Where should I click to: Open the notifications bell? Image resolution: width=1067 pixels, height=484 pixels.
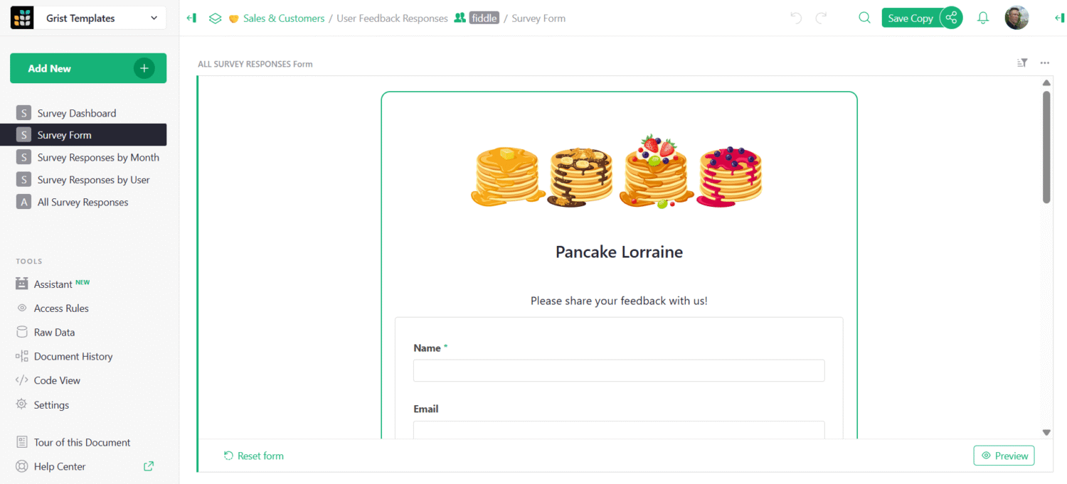(x=983, y=18)
